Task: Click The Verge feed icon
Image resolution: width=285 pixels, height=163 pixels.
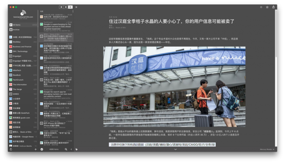Action: pos(11,89)
